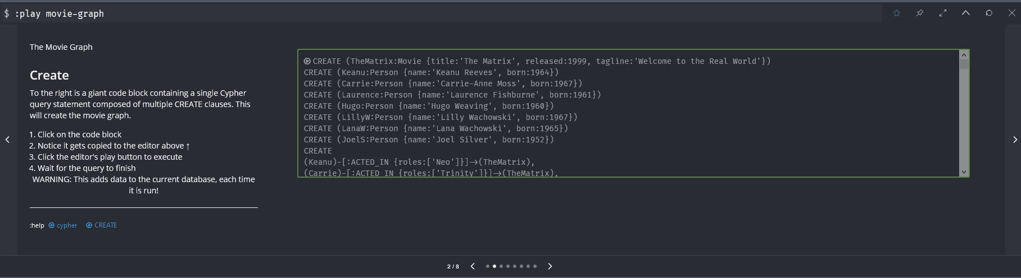Go to the previous slide with the left edge arrow
The image size is (1021, 278).
point(7,140)
